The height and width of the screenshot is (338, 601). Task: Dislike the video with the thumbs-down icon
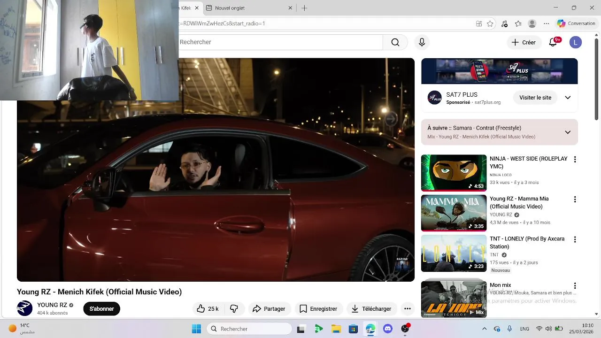point(234,308)
